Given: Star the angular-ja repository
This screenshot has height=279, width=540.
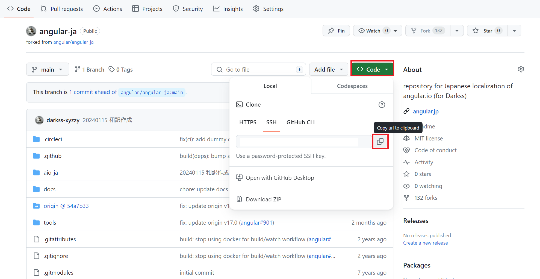Looking at the screenshot, I should point(488,31).
